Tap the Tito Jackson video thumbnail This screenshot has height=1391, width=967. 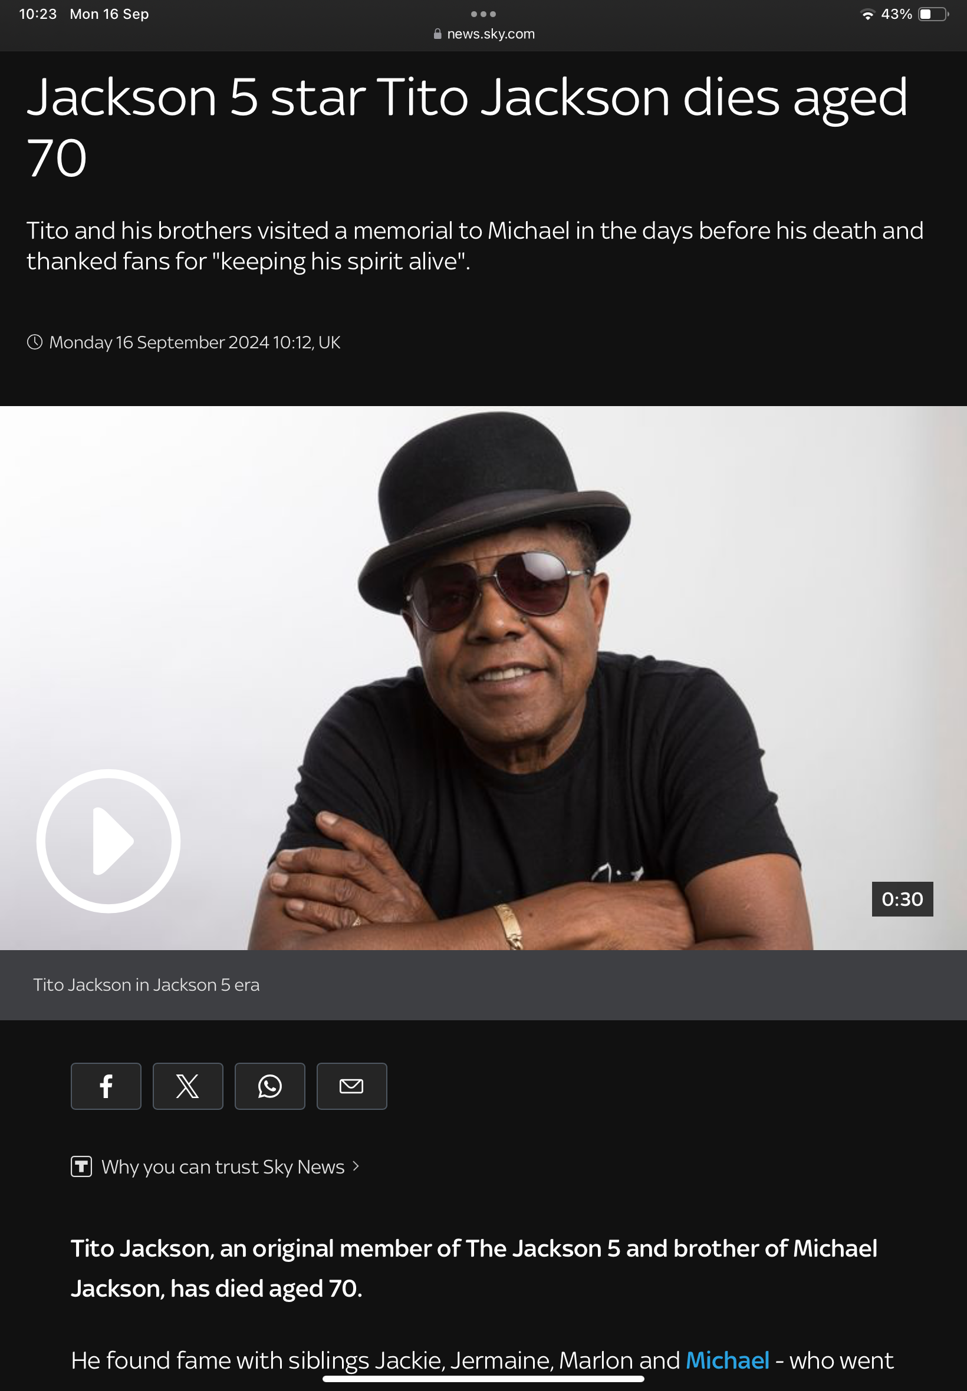coord(483,678)
